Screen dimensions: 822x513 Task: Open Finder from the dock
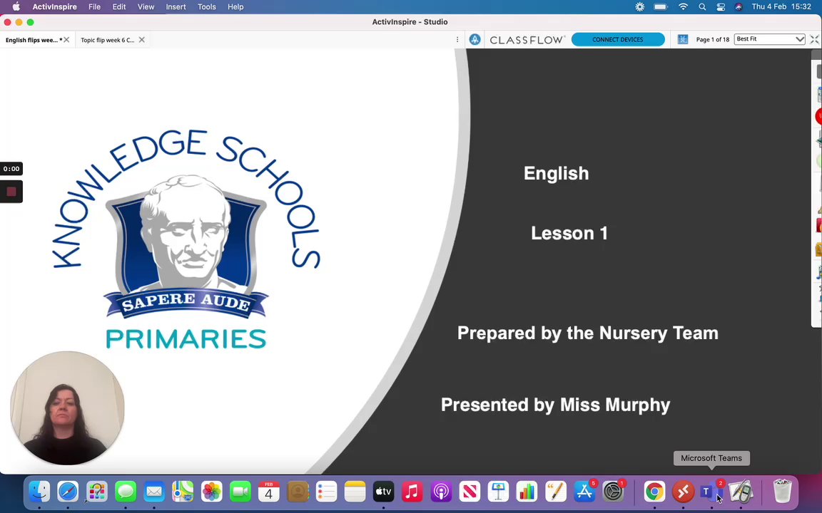point(39,492)
